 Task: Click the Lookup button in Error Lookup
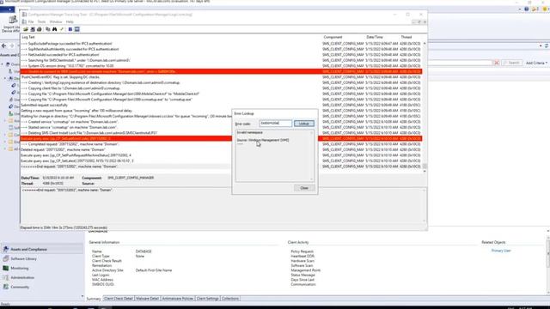[x=304, y=124]
